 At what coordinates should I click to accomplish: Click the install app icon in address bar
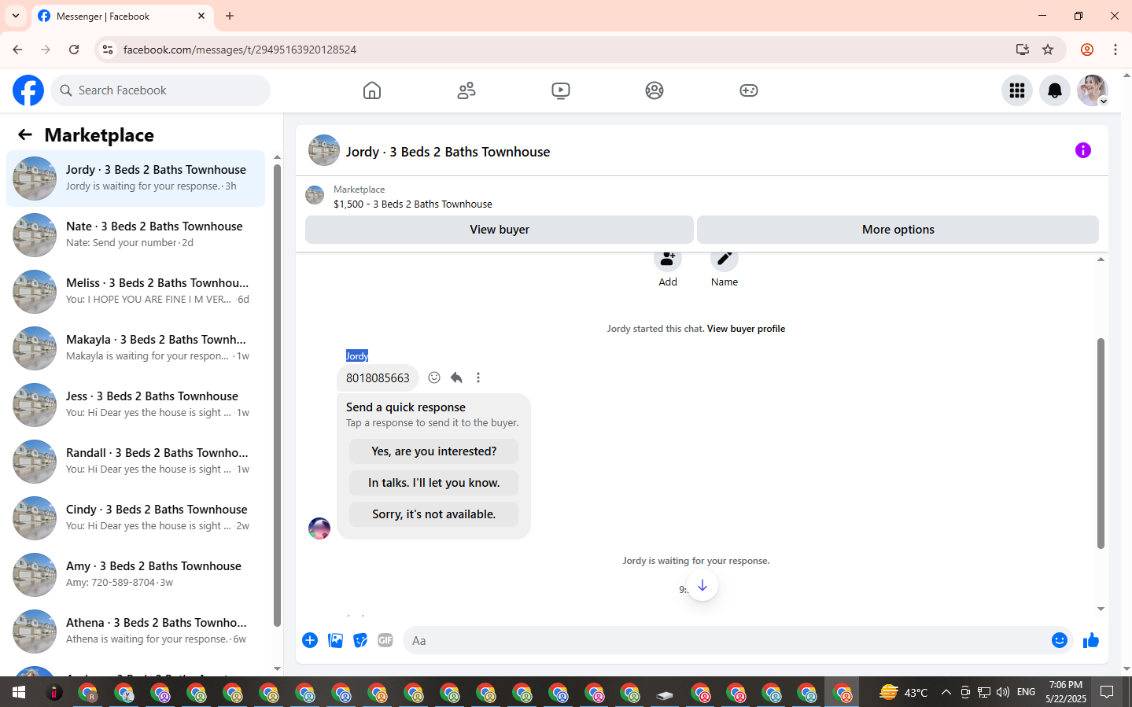(1023, 50)
